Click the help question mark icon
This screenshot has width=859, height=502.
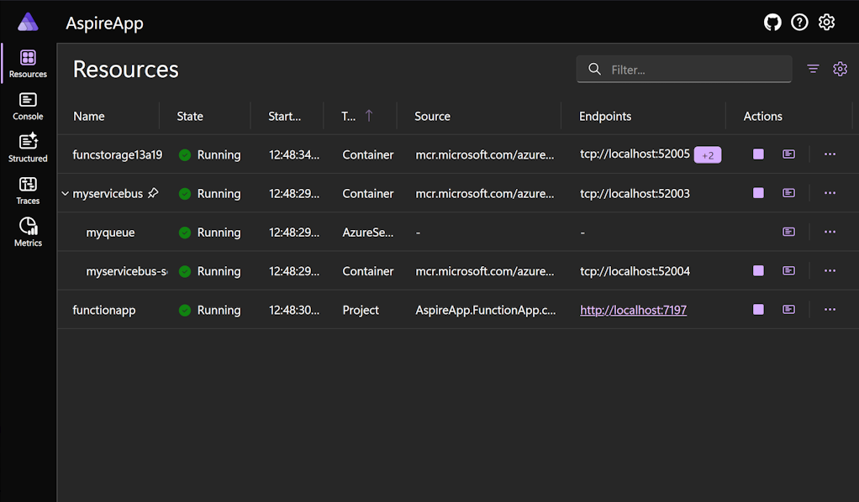(x=799, y=22)
